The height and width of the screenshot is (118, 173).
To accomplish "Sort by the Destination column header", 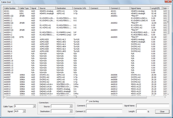I will (x=64, y=8).
